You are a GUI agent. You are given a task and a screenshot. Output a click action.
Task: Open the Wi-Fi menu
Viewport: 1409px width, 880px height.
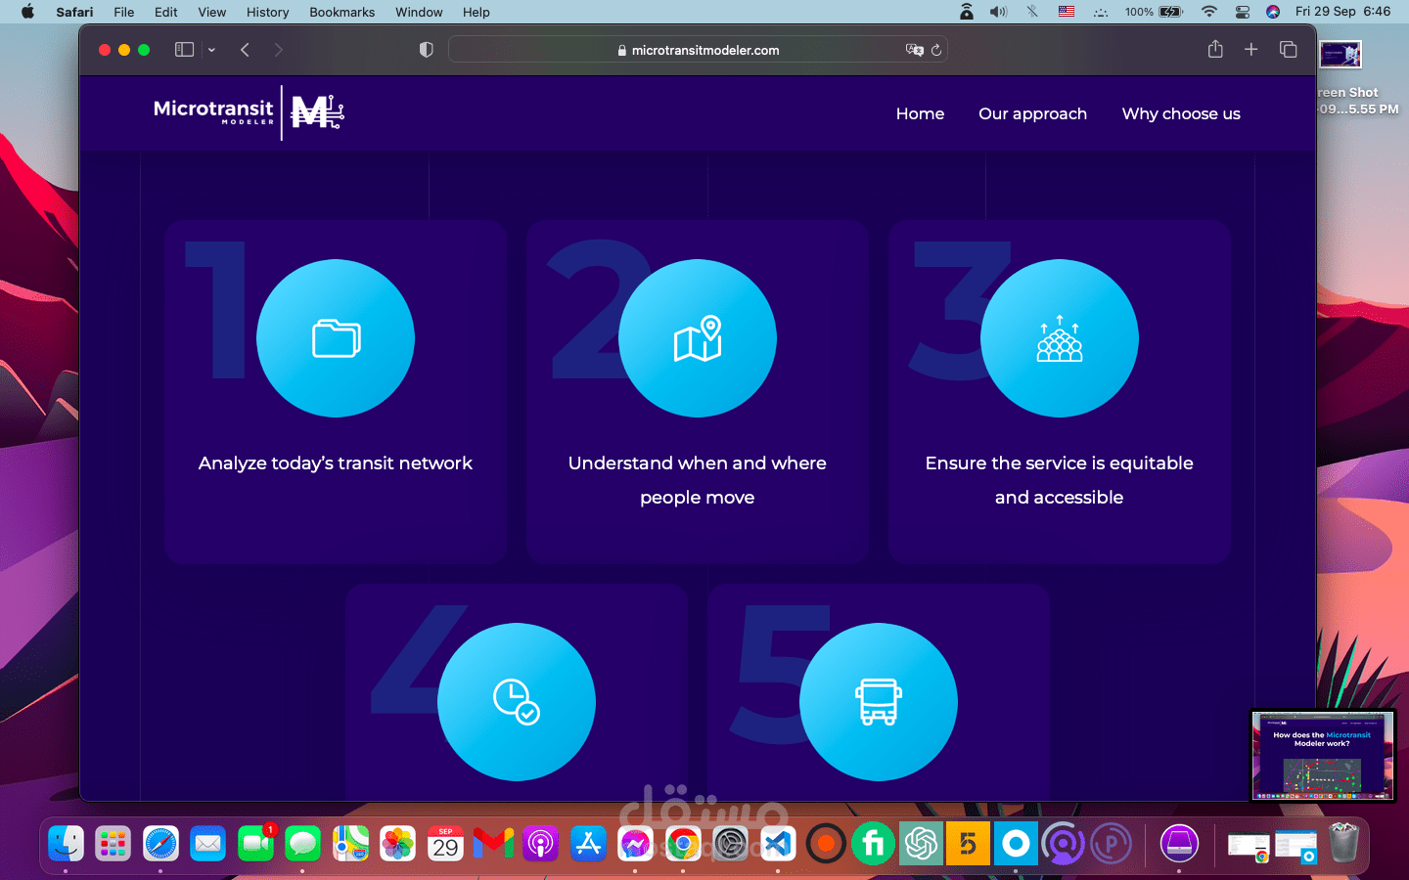[x=1209, y=12]
